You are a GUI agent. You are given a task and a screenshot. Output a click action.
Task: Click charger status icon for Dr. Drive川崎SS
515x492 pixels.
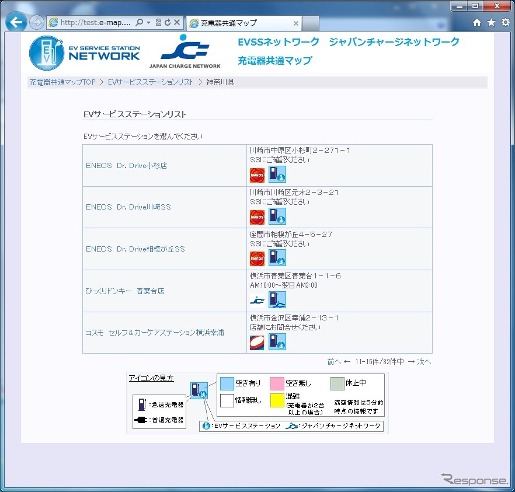[x=277, y=217]
